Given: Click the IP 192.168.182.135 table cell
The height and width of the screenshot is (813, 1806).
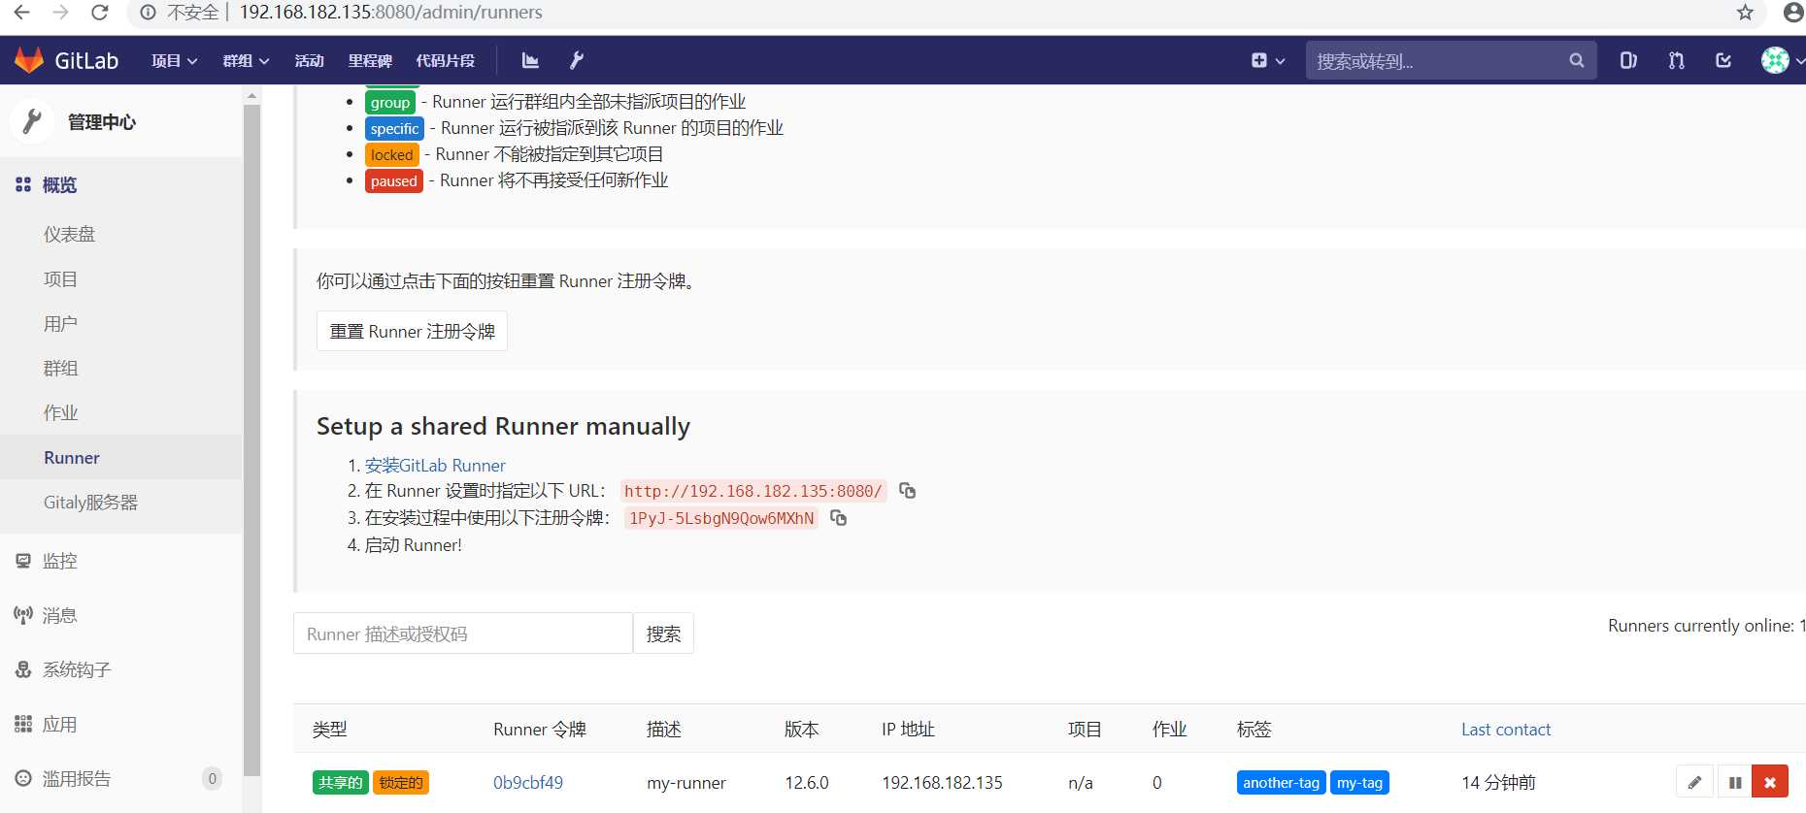Looking at the screenshot, I should (x=942, y=782).
